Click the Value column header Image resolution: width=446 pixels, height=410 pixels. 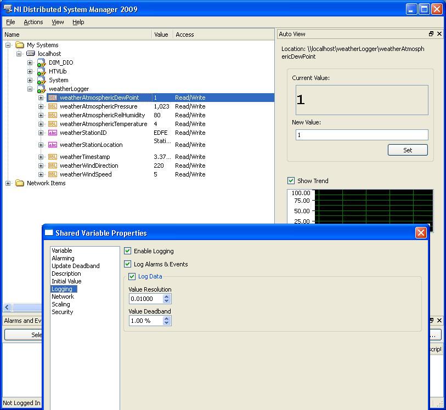162,35
